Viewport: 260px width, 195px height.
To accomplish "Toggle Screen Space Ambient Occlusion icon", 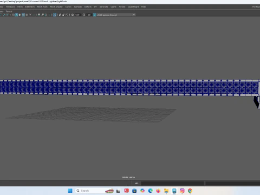I will 39,15.
